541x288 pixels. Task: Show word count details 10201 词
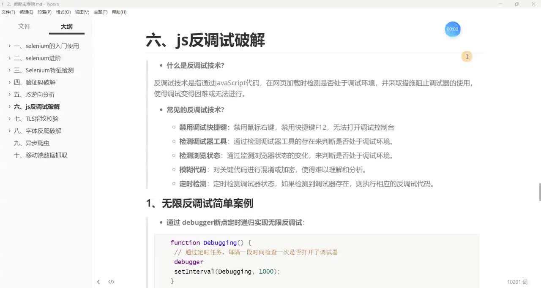pyautogui.click(x=517, y=282)
